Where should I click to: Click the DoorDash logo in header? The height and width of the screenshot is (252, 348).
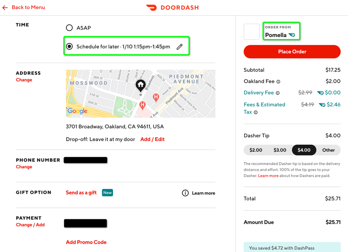point(172,7)
